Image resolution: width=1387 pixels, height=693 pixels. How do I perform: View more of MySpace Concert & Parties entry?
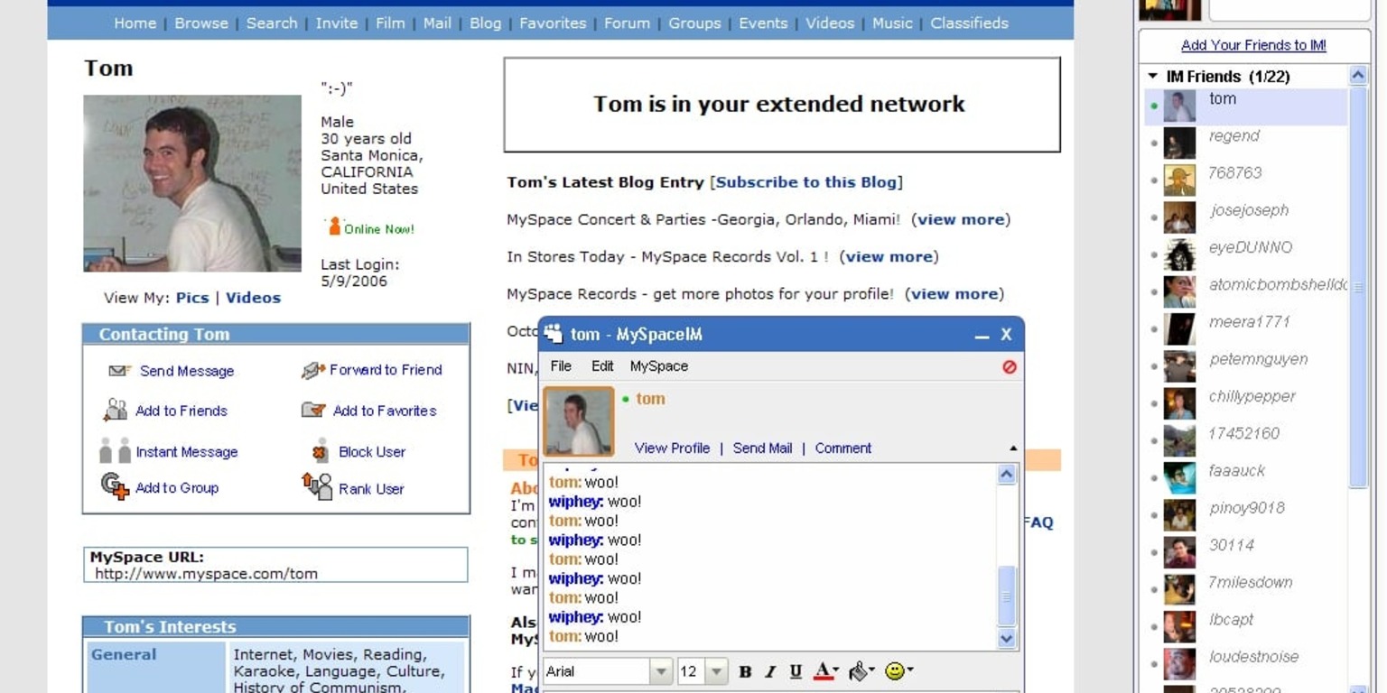pyautogui.click(x=961, y=219)
